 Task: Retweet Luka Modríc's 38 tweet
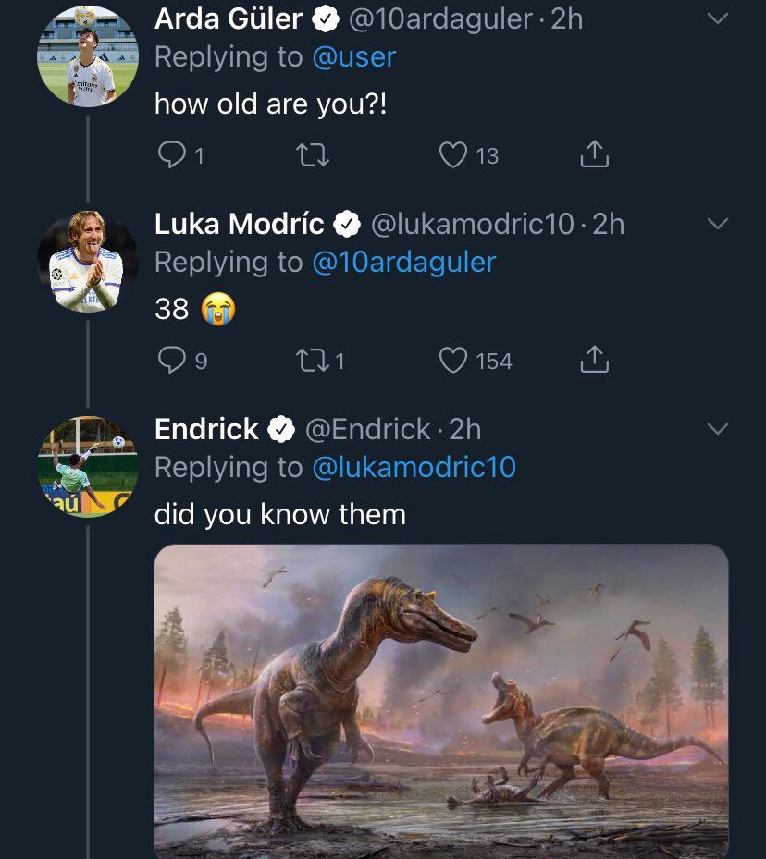[x=313, y=361]
